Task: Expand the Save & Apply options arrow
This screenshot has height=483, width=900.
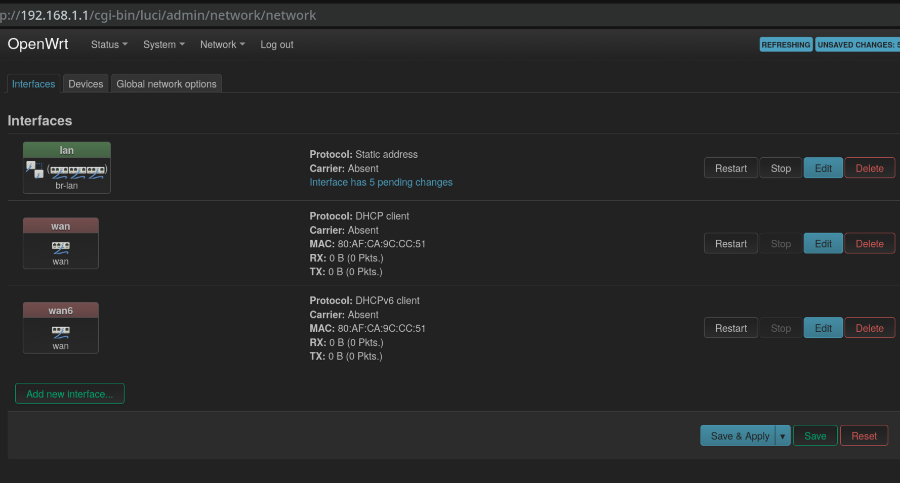Action: pyautogui.click(x=783, y=436)
